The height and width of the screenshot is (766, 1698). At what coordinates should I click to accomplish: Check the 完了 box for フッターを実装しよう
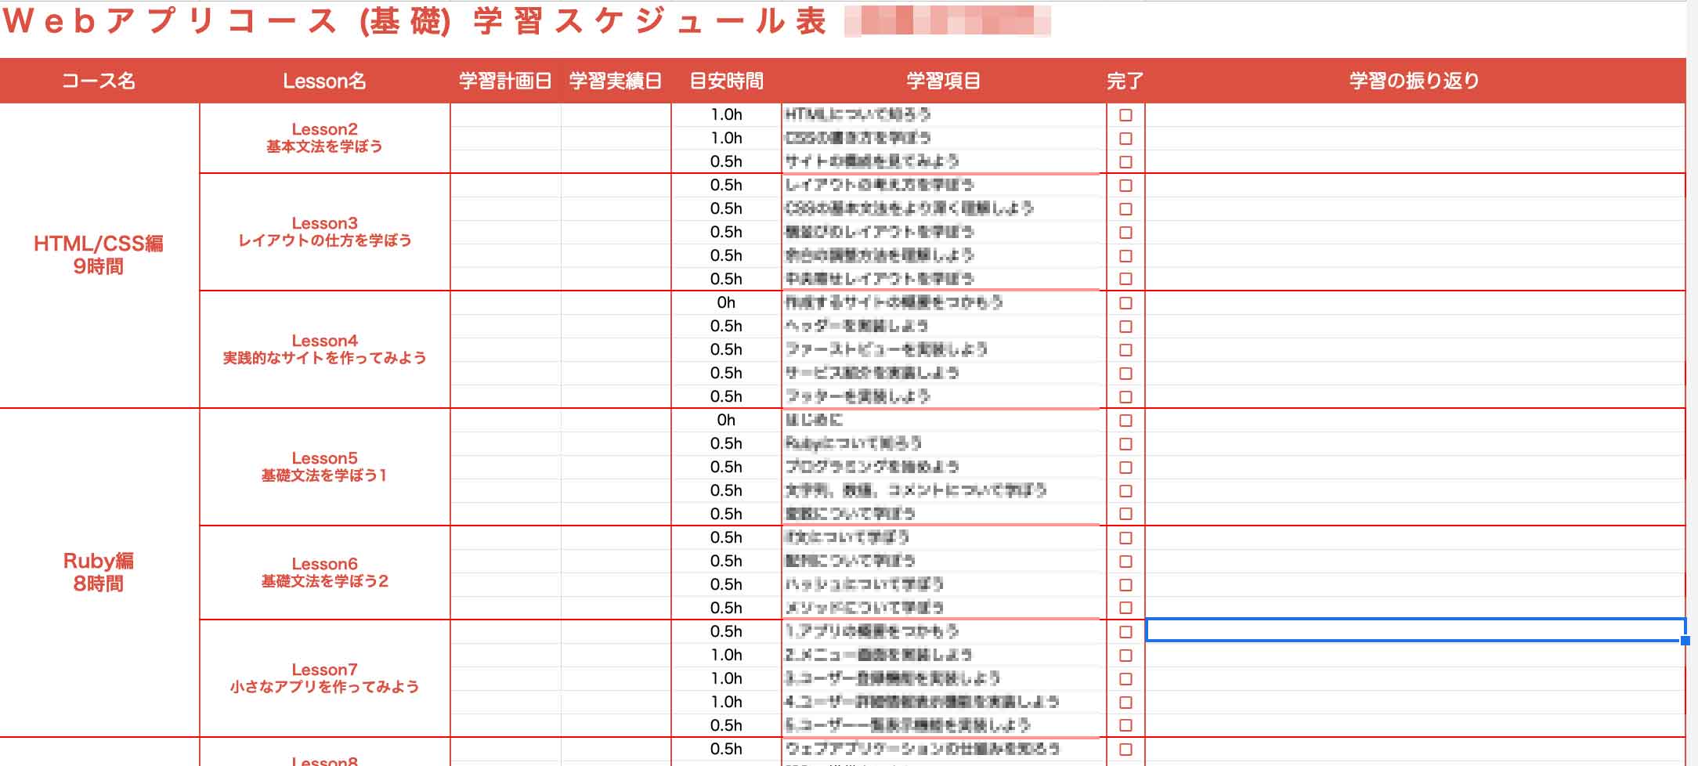pyautogui.click(x=1125, y=397)
